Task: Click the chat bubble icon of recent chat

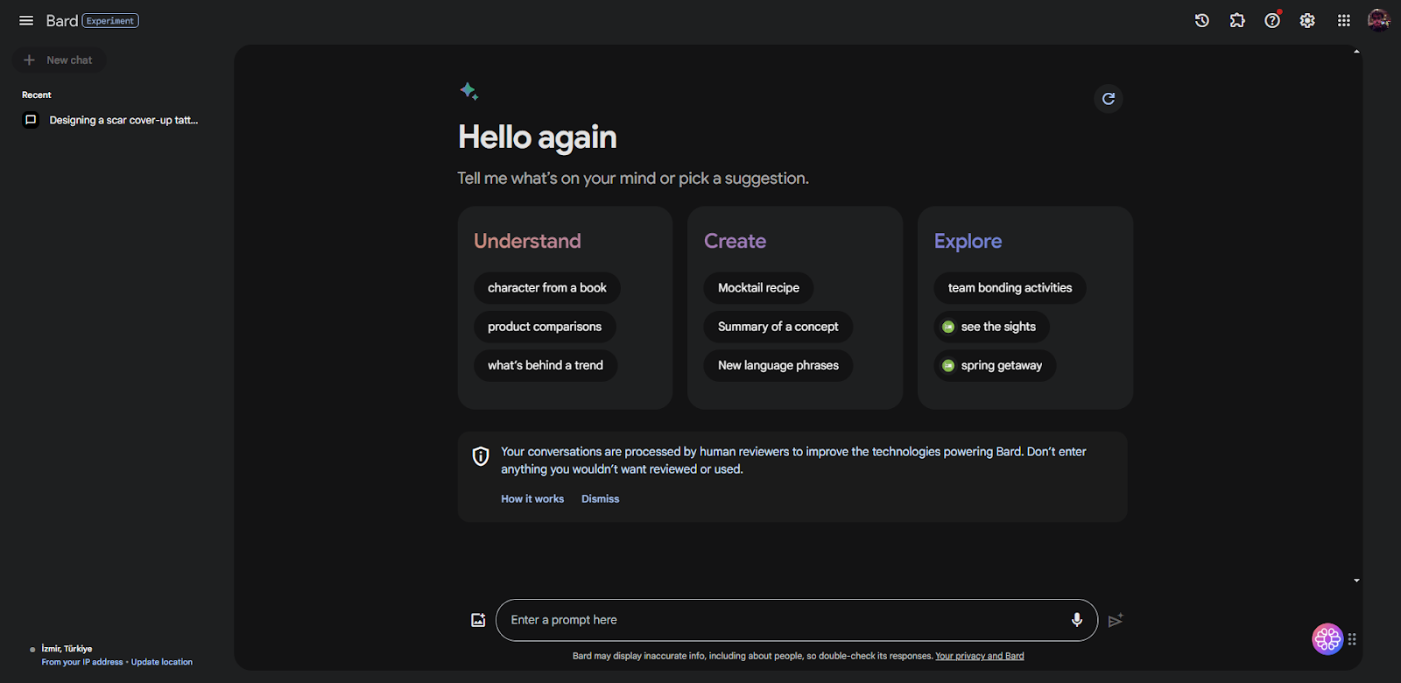Action: click(31, 120)
